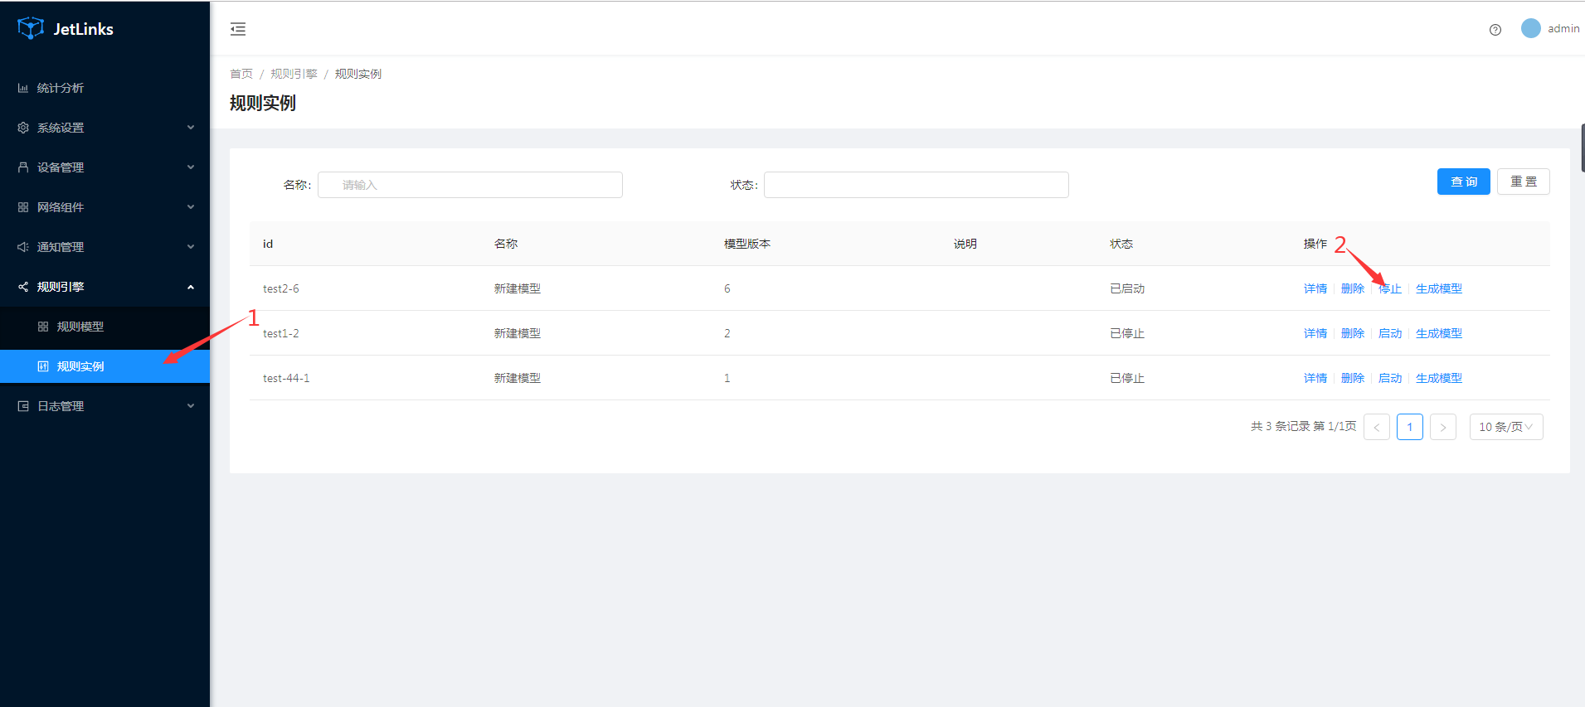Expand the 日志管理 sidebar menu
The image size is (1585, 707).
click(105, 406)
